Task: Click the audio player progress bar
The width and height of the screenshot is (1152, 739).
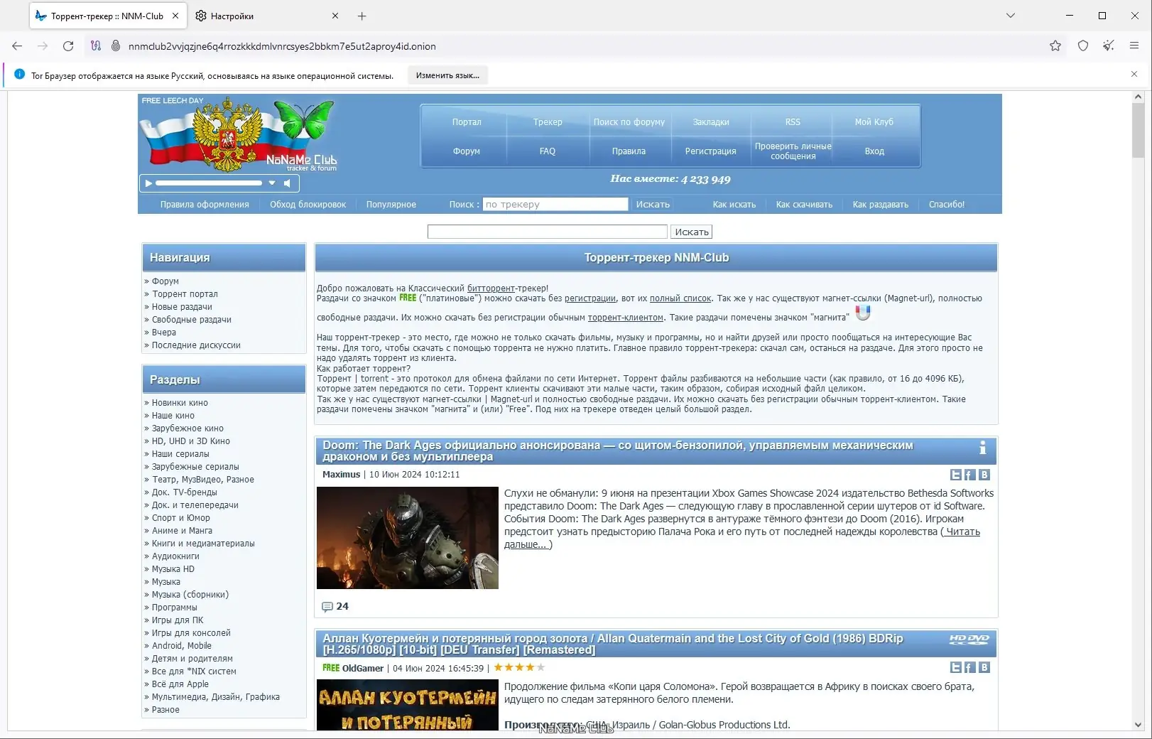Action: [x=209, y=183]
